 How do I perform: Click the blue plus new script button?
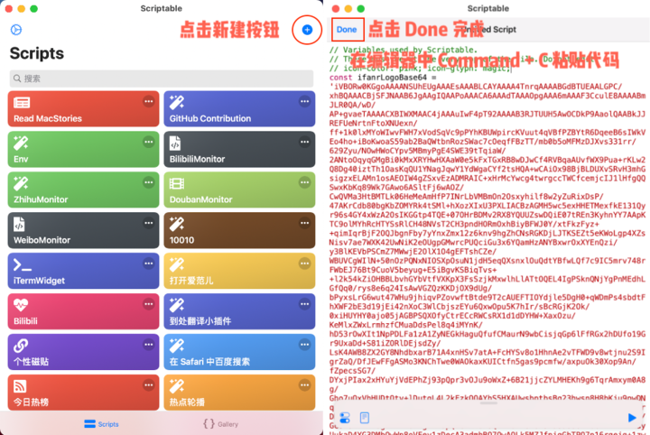[307, 30]
